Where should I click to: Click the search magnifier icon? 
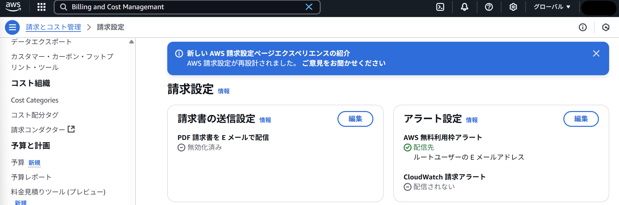tap(64, 7)
